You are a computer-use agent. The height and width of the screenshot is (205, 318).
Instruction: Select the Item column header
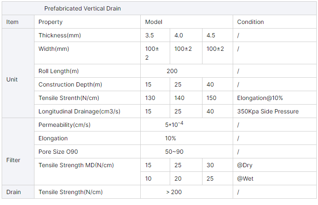(13, 22)
